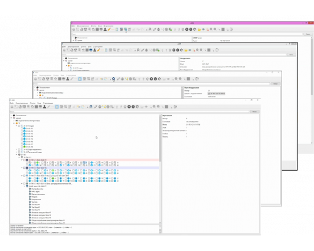Tick port 24 checkbox under the lavender-highlighted device
This screenshot has height=251, width=314.
coord(112,173)
